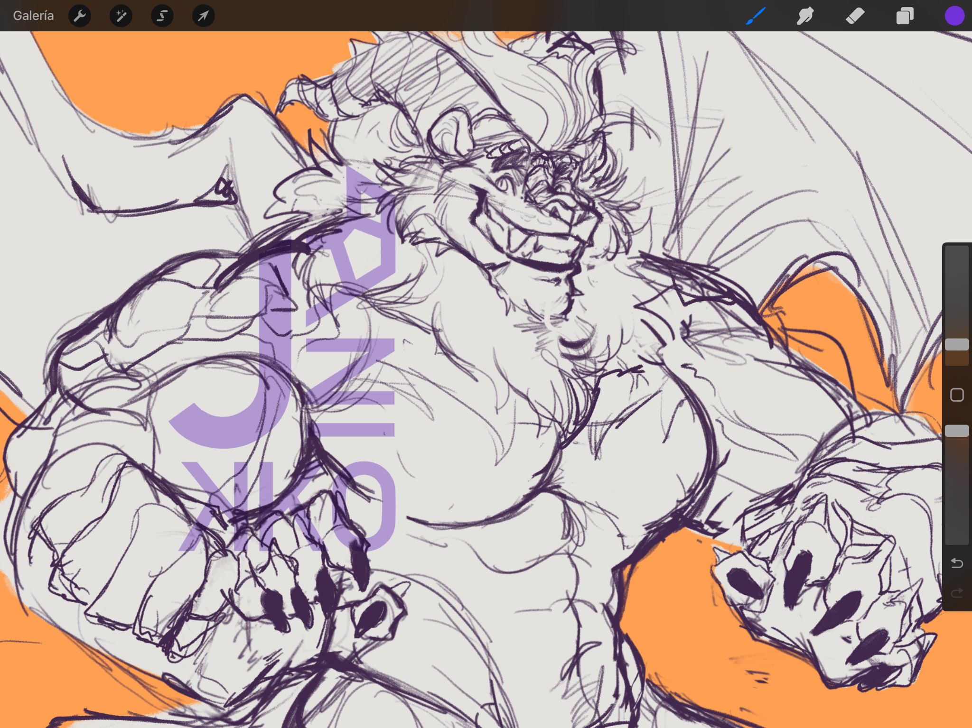Activate the Transform arrow tool
The image size is (972, 728).
203,16
